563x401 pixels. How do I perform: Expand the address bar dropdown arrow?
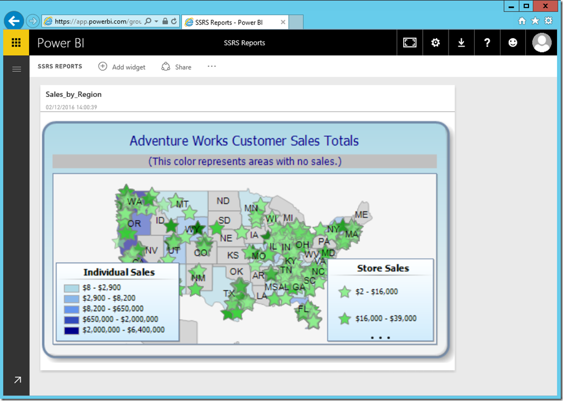coord(156,21)
